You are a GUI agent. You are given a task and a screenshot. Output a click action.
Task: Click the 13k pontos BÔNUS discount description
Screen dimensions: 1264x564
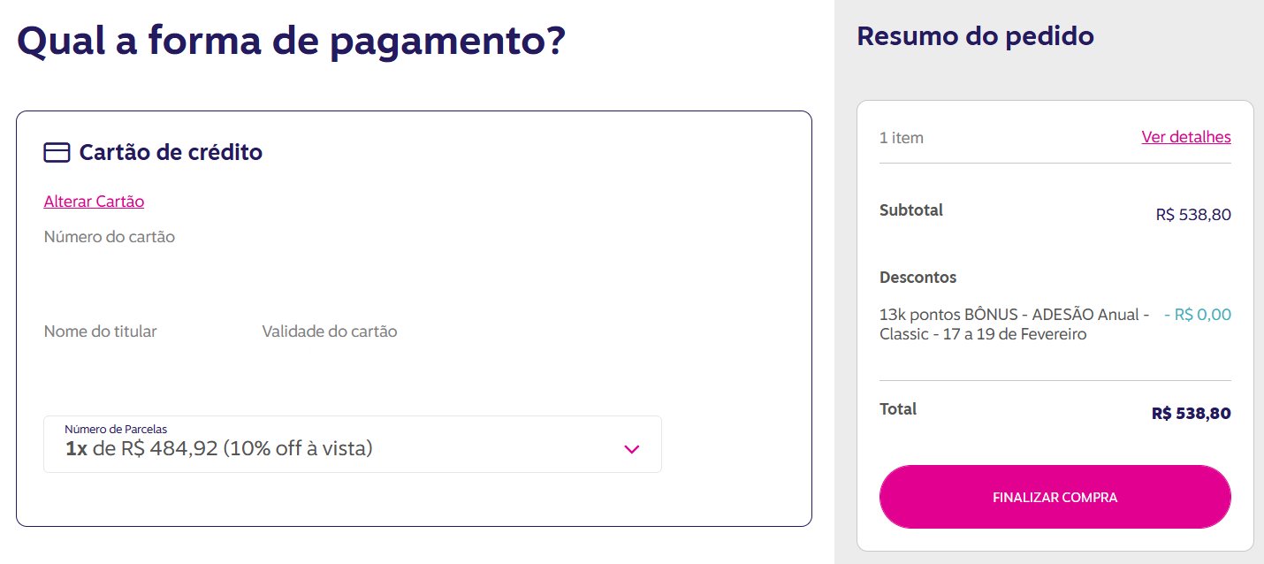pos(1015,324)
